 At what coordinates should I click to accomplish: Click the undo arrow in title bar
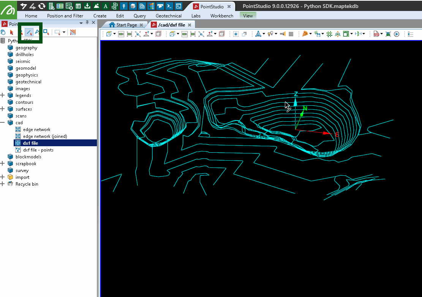point(24,6)
